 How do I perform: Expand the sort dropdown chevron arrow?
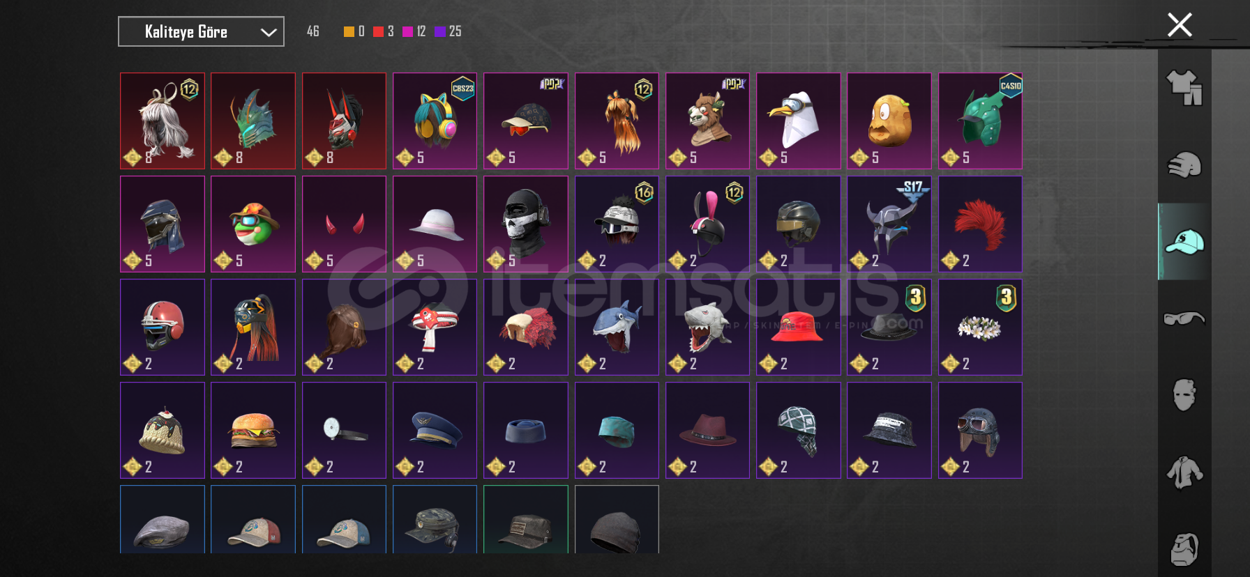tap(269, 32)
